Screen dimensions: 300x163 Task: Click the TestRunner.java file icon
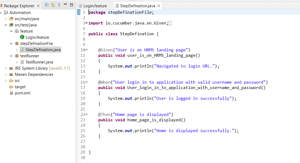pos(22,62)
